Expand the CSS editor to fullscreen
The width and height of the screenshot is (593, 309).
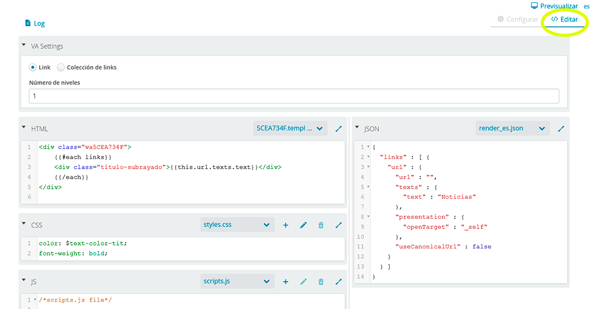[339, 225]
